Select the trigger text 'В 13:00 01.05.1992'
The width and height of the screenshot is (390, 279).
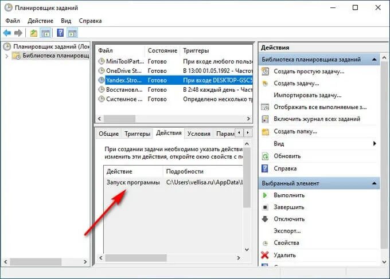coord(206,71)
